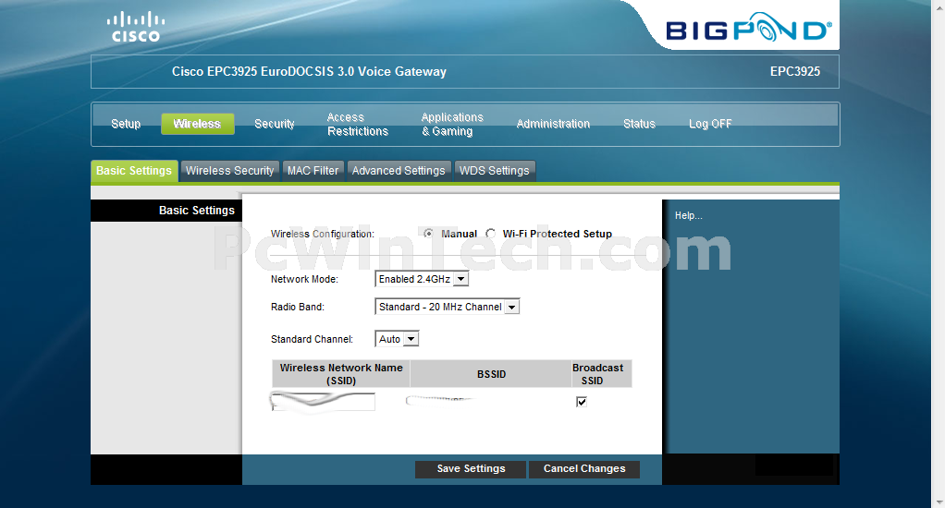This screenshot has width=945, height=508.
Task: Open the Radio Band dropdown
Action: [x=447, y=307]
